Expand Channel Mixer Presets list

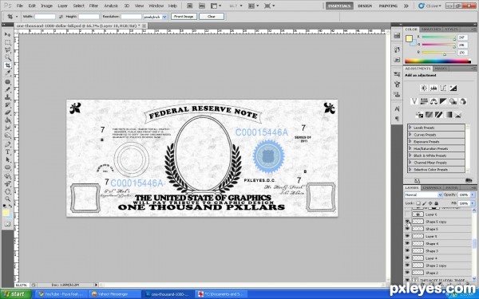[x=410, y=163]
